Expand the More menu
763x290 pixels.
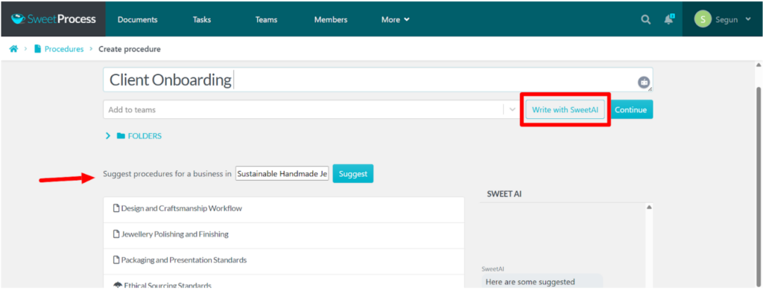click(395, 19)
